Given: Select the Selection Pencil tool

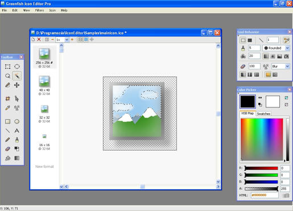Looking at the screenshot, I should click(x=7, y=85).
